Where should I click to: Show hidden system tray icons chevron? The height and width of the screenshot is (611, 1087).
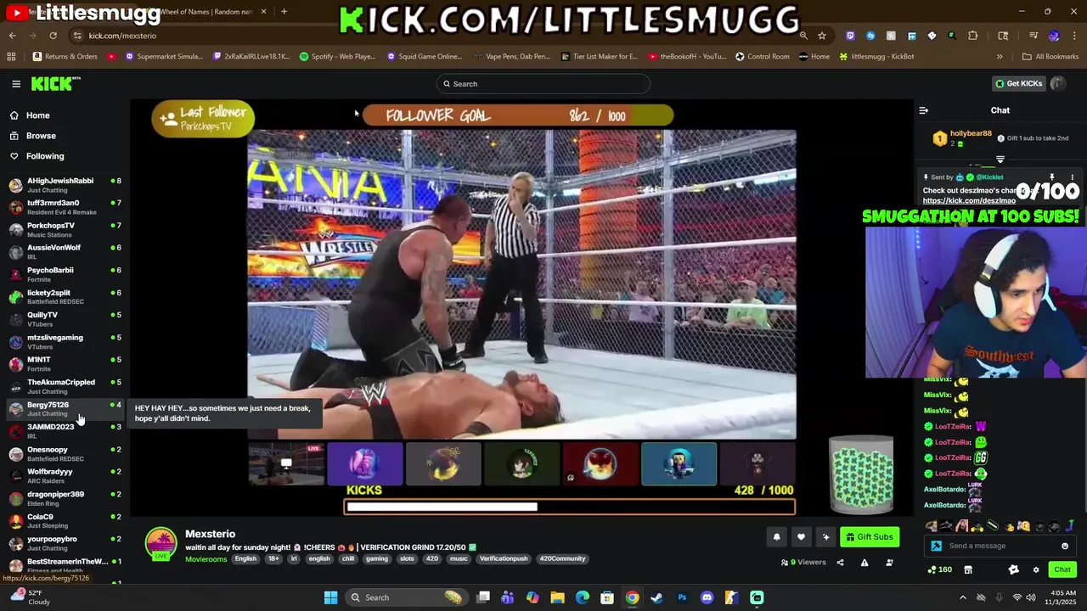coord(962,597)
